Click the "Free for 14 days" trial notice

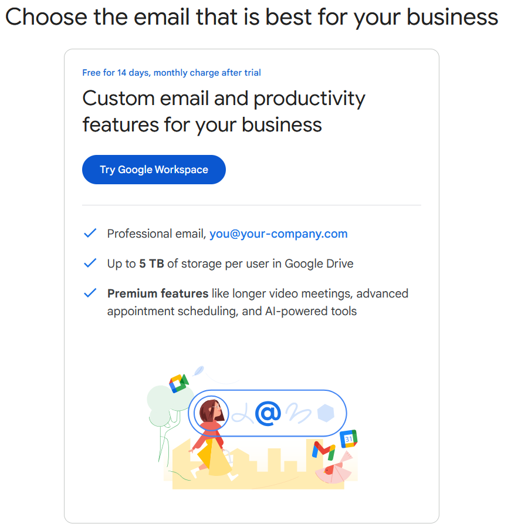tap(171, 73)
